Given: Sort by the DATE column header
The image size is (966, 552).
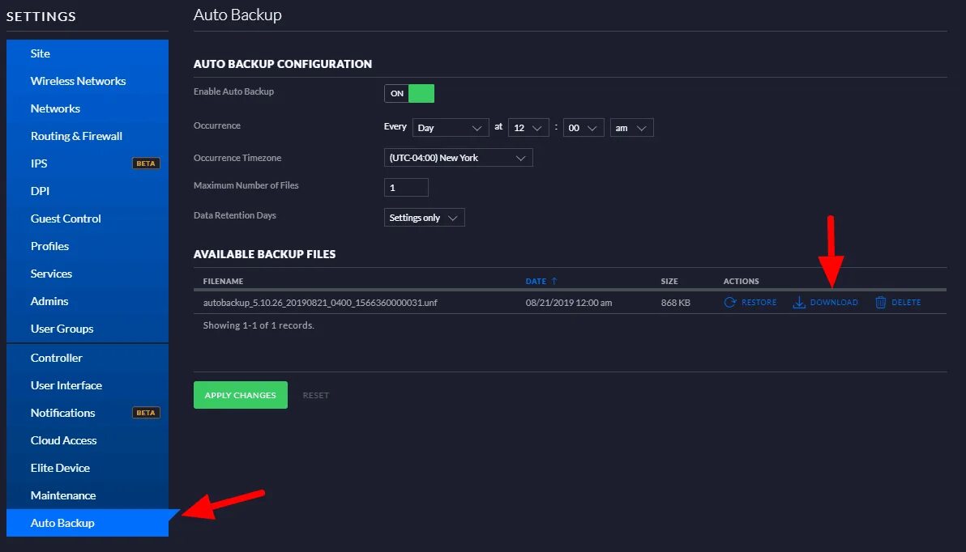Looking at the screenshot, I should pyautogui.click(x=536, y=281).
